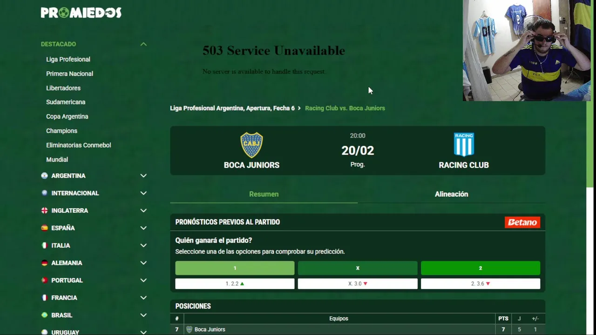Click Racing Club vs. Boca Juniors breadcrumb
Image resolution: width=596 pixels, height=335 pixels.
(x=345, y=108)
